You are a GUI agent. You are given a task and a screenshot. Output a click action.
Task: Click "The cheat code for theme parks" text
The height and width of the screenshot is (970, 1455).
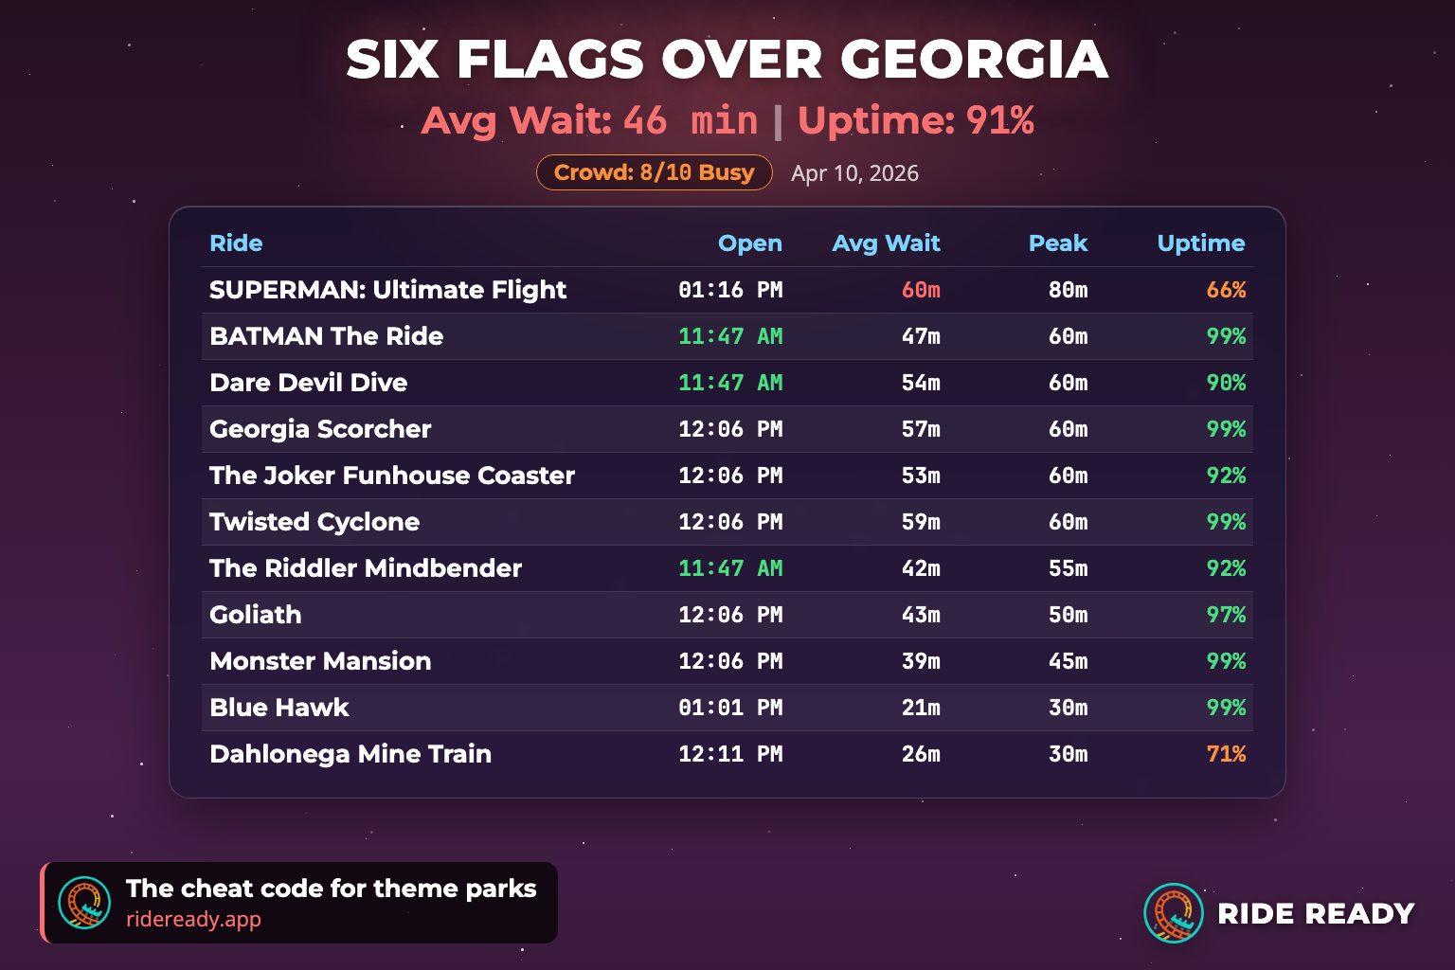click(332, 889)
